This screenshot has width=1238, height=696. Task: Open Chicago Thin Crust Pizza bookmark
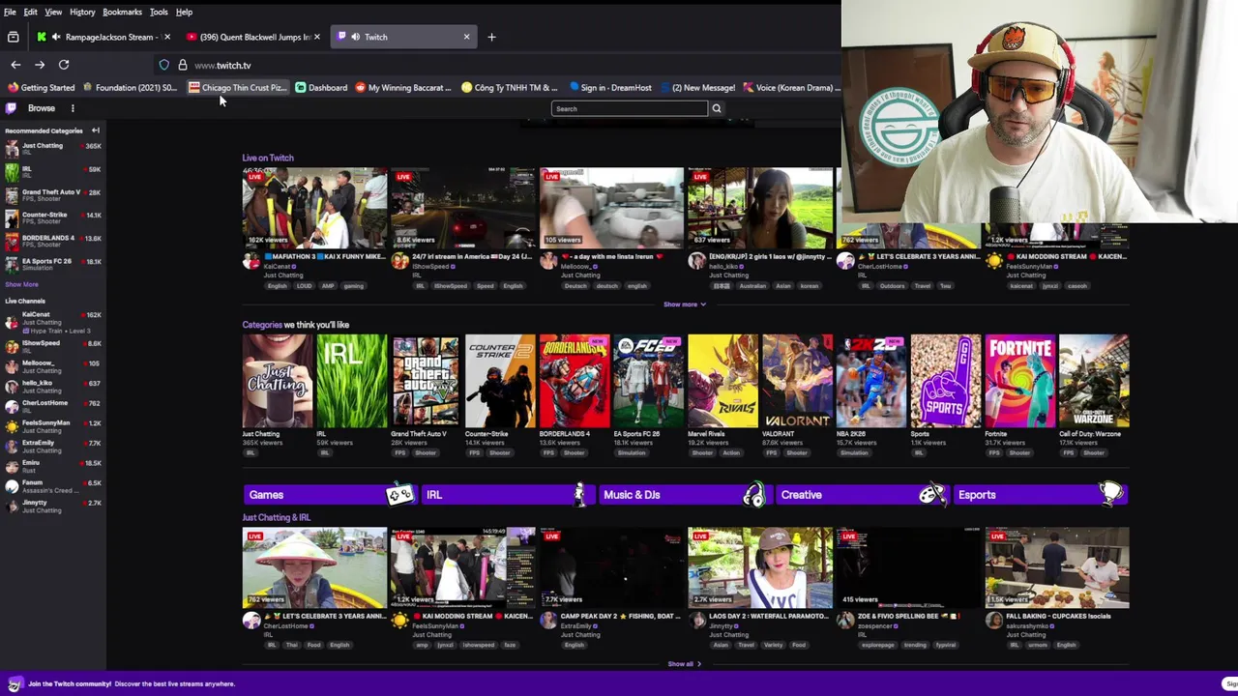click(x=238, y=87)
